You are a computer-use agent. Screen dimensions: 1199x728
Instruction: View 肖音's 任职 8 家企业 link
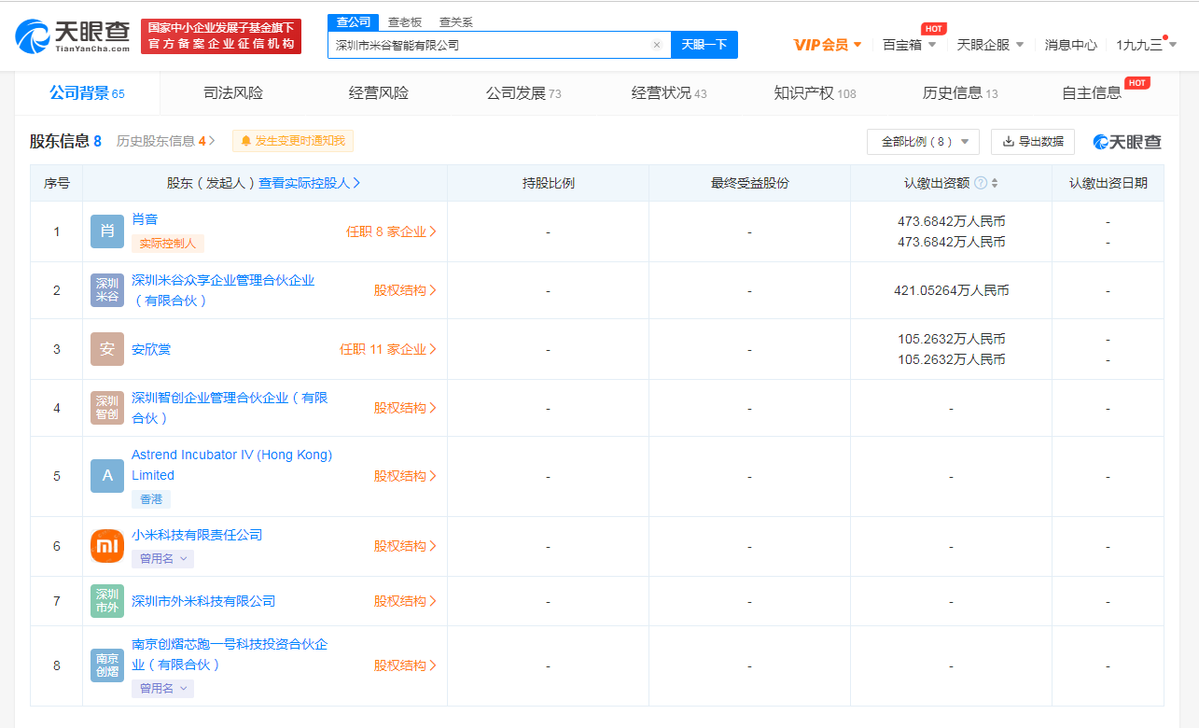pos(391,231)
